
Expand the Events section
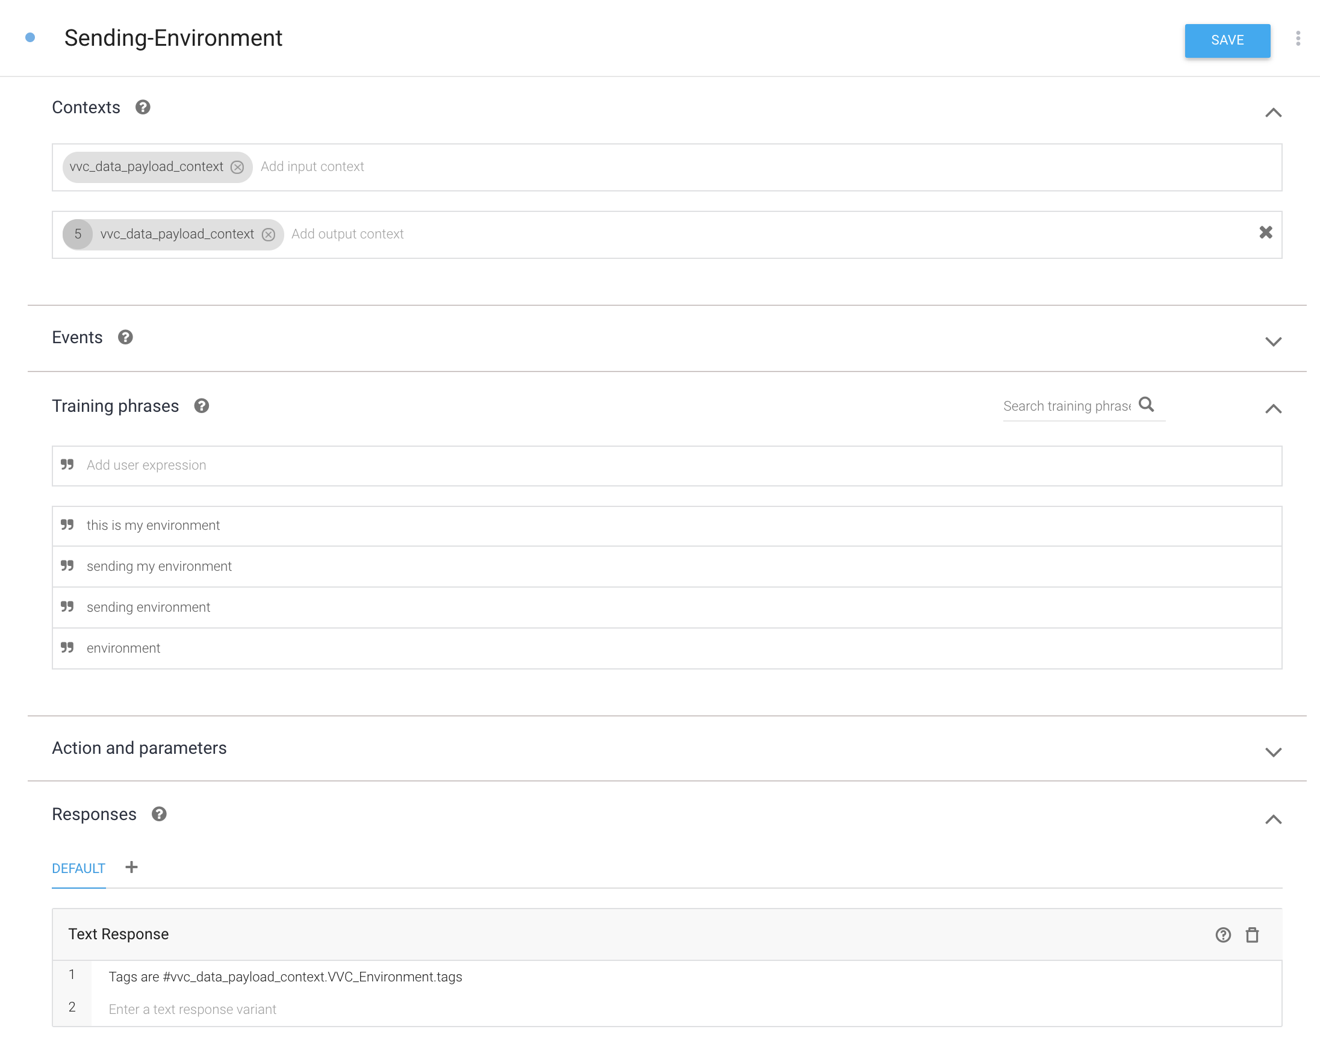[1274, 341]
